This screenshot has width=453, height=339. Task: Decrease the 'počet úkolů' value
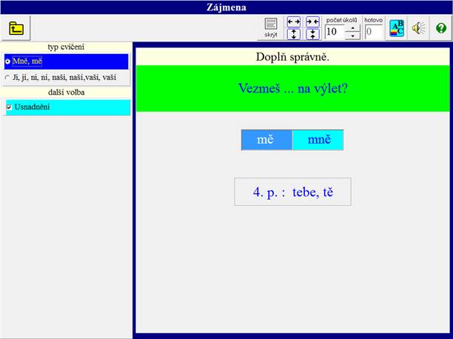352,36
